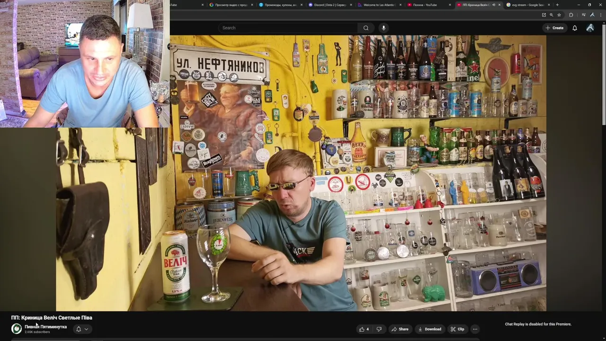Open a new browser tab
Screen dimensions: 606x341
[557, 5]
